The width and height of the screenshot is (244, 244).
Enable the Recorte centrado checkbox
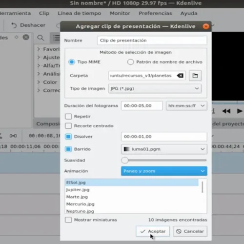[x=68, y=126]
